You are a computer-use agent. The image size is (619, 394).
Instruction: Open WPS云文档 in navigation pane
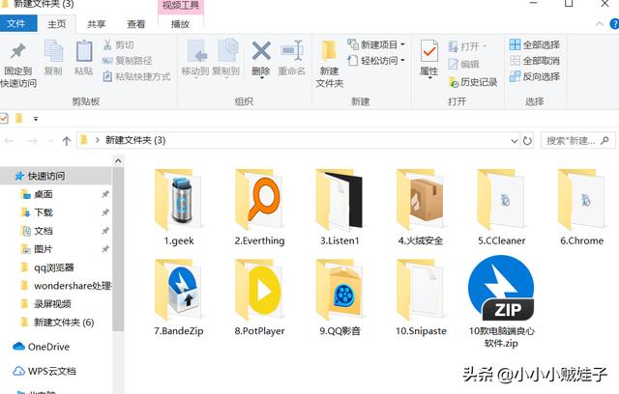pos(44,371)
